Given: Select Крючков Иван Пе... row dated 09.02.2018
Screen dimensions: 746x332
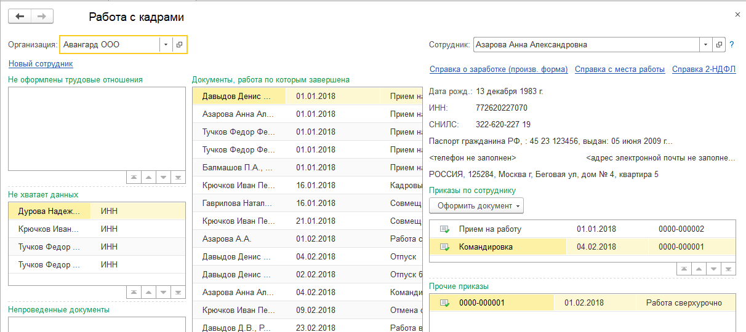Looking at the screenshot, I should coord(307,310).
